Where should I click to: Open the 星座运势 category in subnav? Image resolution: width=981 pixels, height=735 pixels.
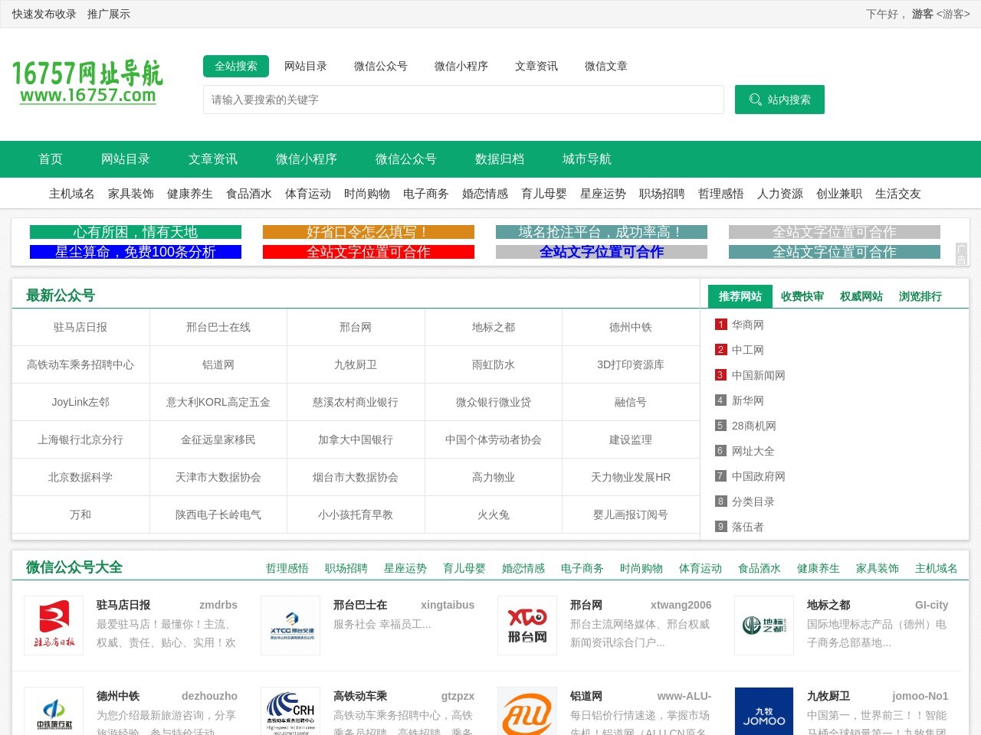click(603, 194)
